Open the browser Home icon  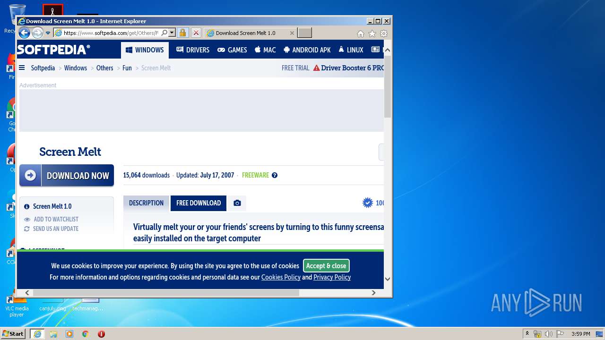pos(361,34)
